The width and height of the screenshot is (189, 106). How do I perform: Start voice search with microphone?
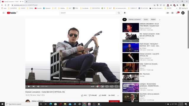click(x=125, y=13)
